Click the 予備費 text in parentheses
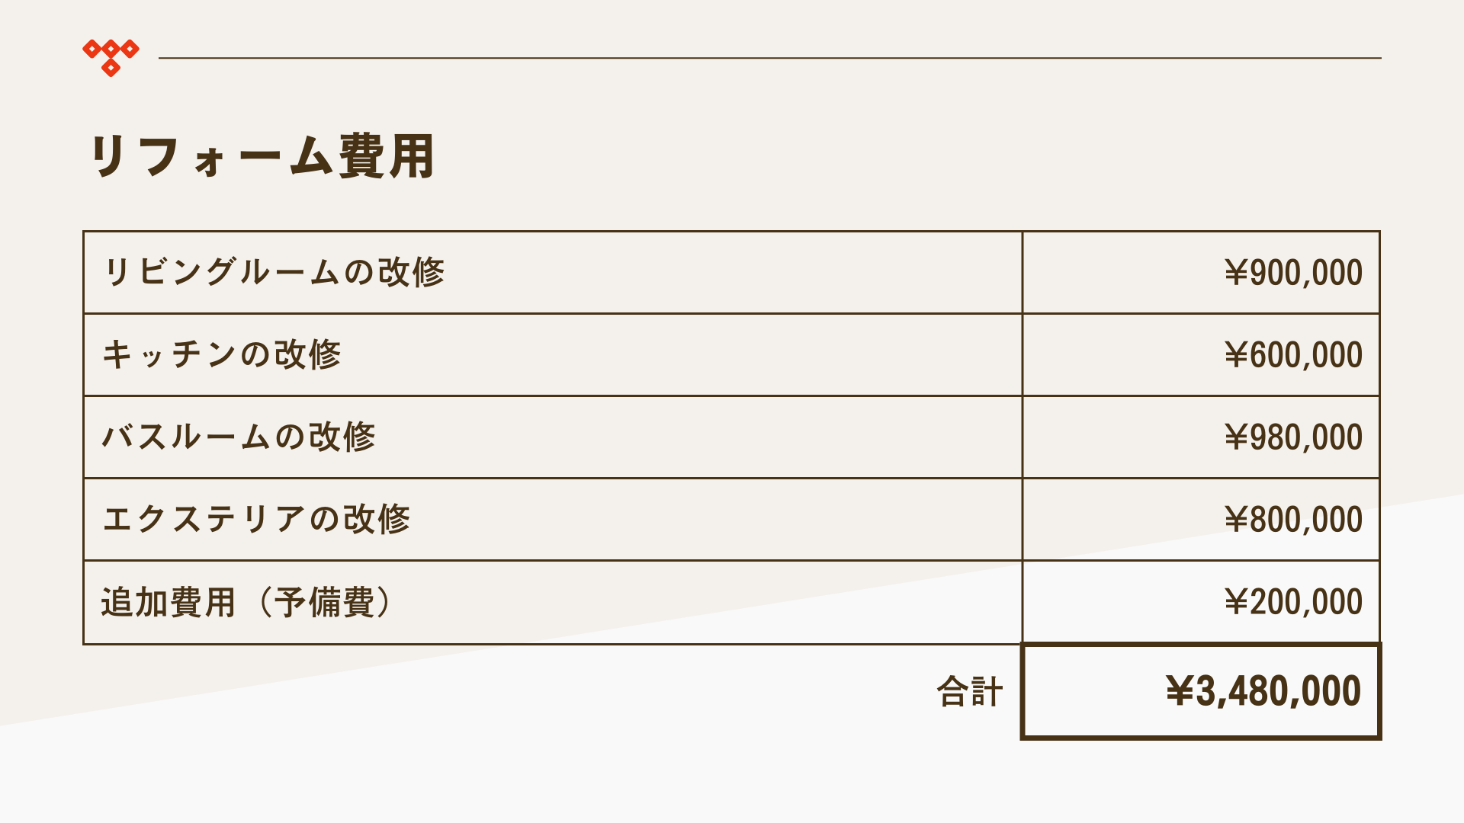 click(325, 602)
